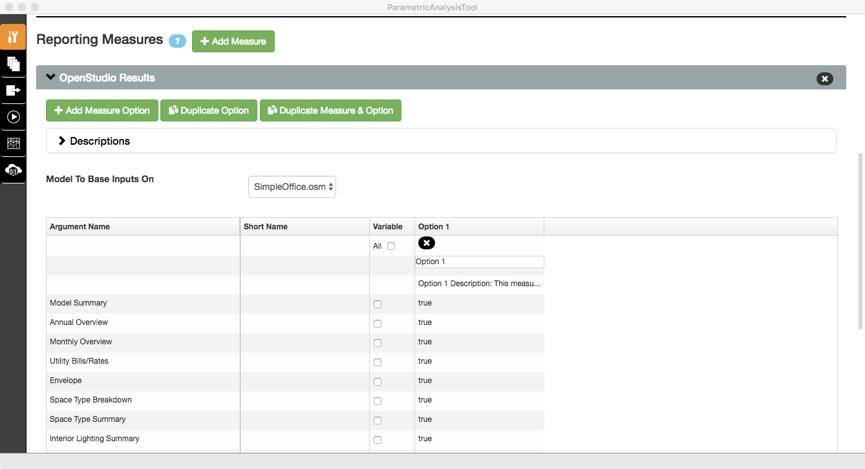Image resolution: width=865 pixels, height=469 pixels.
Task: Open the help tooltip next to Reporting Measures
Action: 176,41
